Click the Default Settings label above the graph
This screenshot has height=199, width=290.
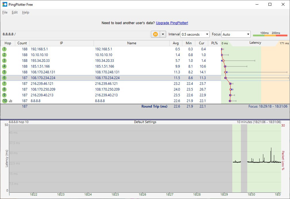point(145,122)
